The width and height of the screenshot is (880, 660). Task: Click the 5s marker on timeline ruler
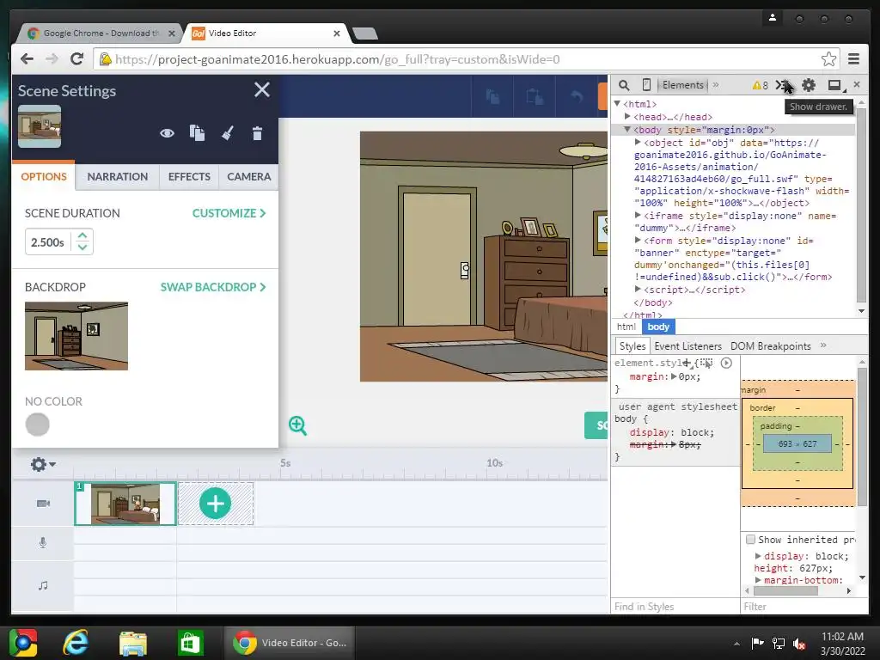285,463
